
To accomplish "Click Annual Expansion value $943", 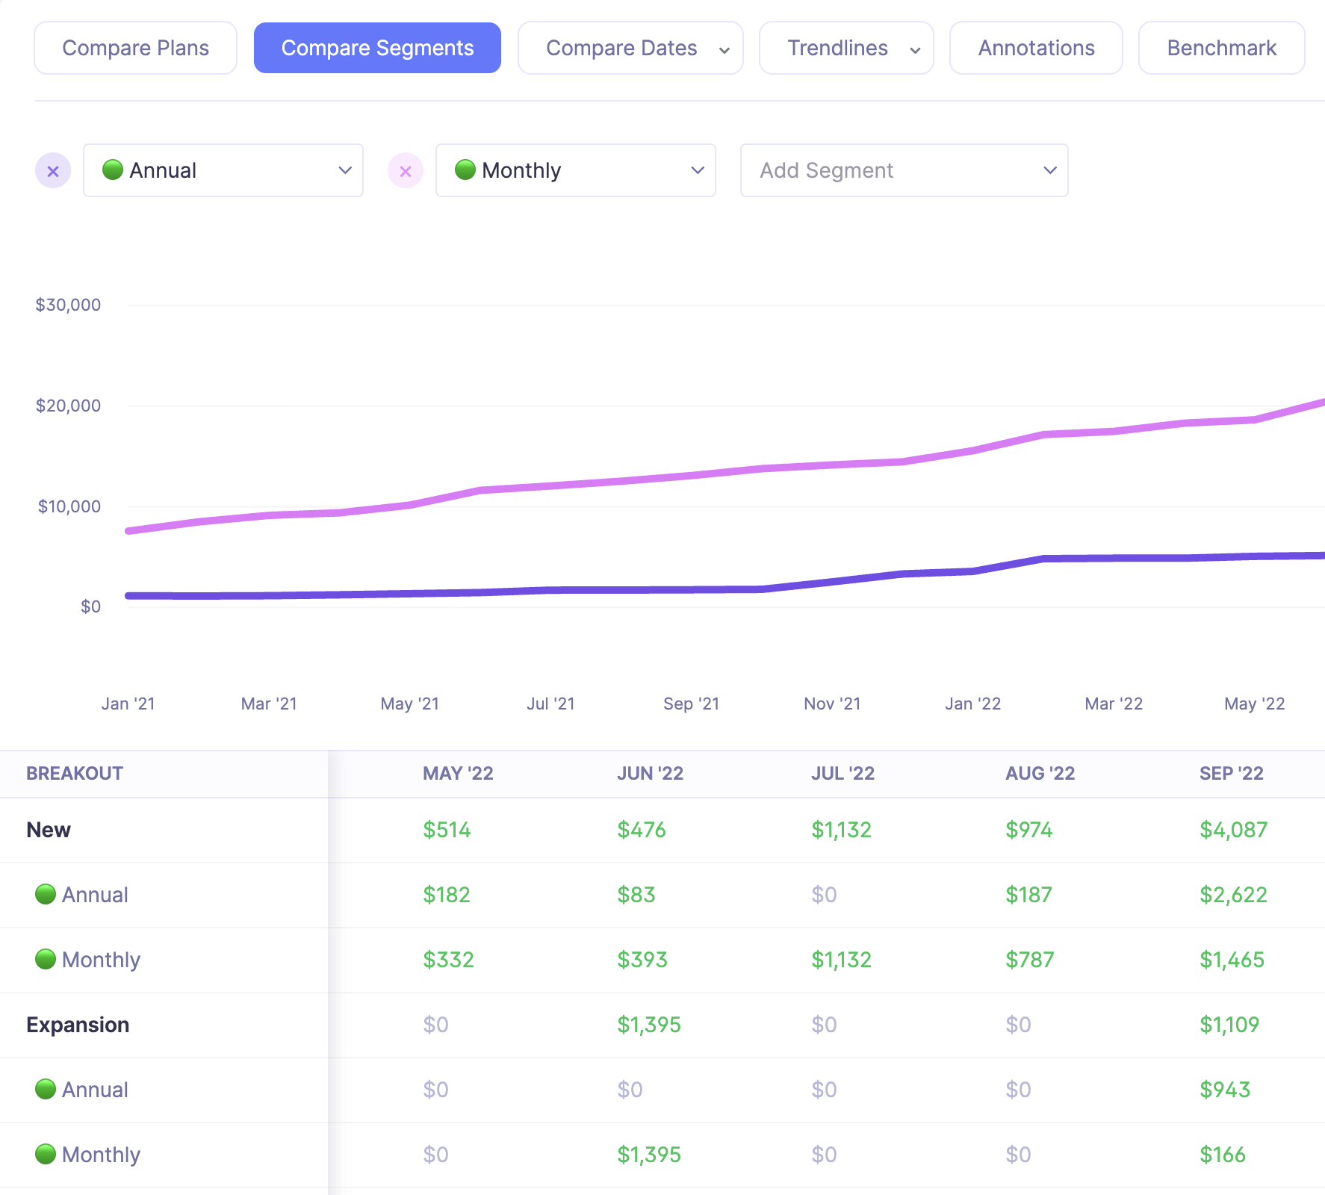I will click(1225, 1090).
